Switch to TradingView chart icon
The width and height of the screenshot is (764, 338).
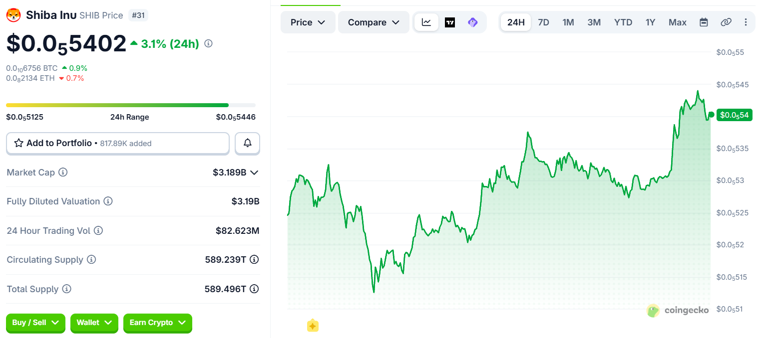click(450, 22)
